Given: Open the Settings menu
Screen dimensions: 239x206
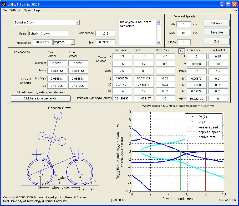Looking at the screenshot, I should (x=15, y=10).
